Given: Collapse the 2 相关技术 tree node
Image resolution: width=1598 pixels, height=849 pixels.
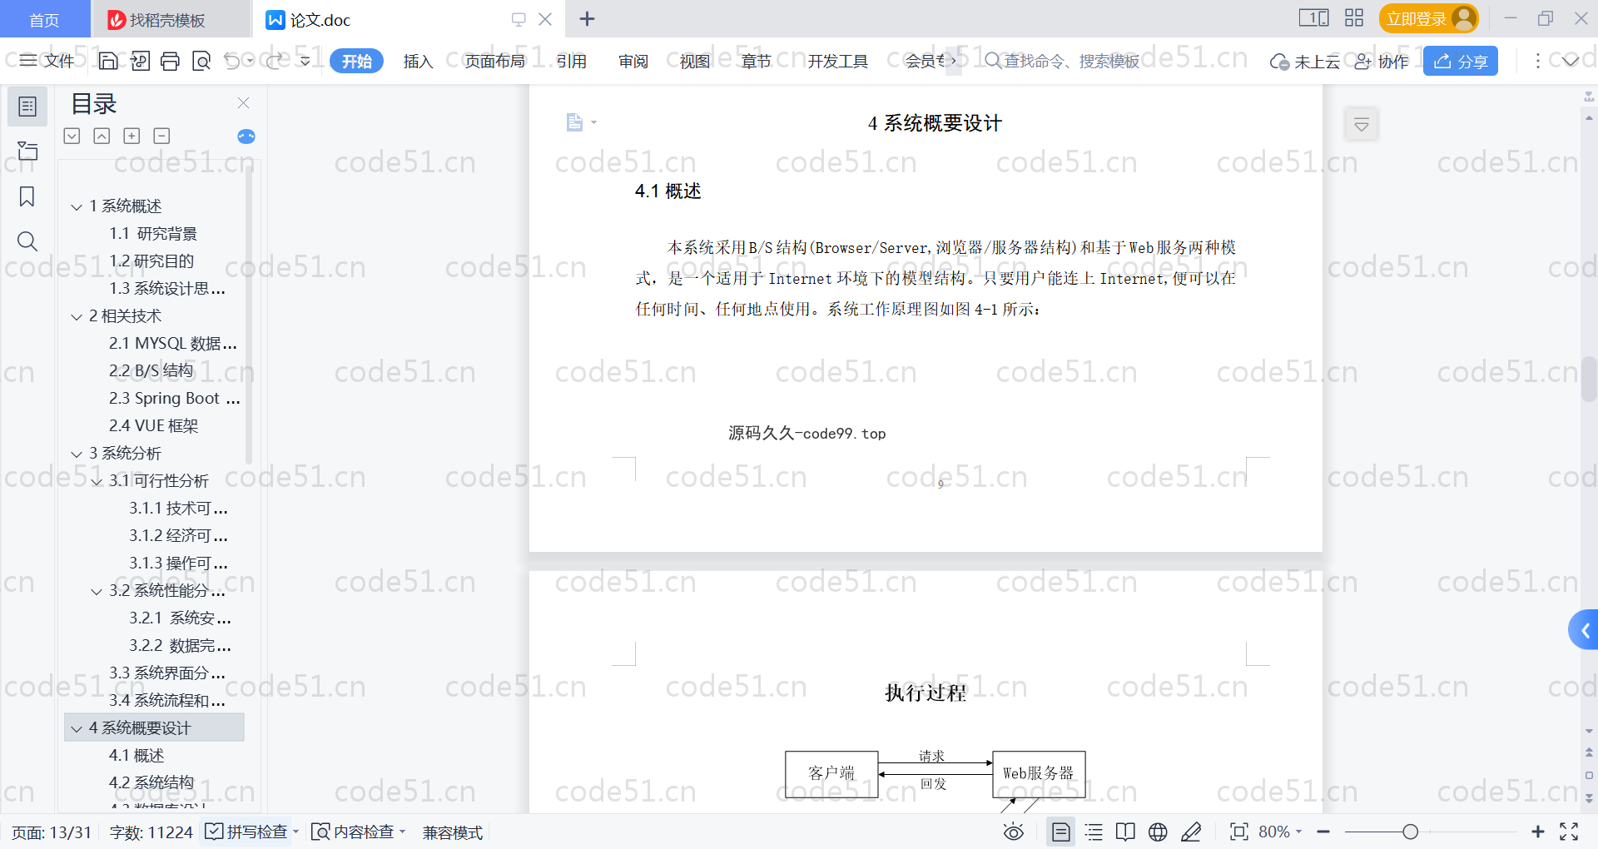Looking at the screenshot, I should (x=77, y=317).
